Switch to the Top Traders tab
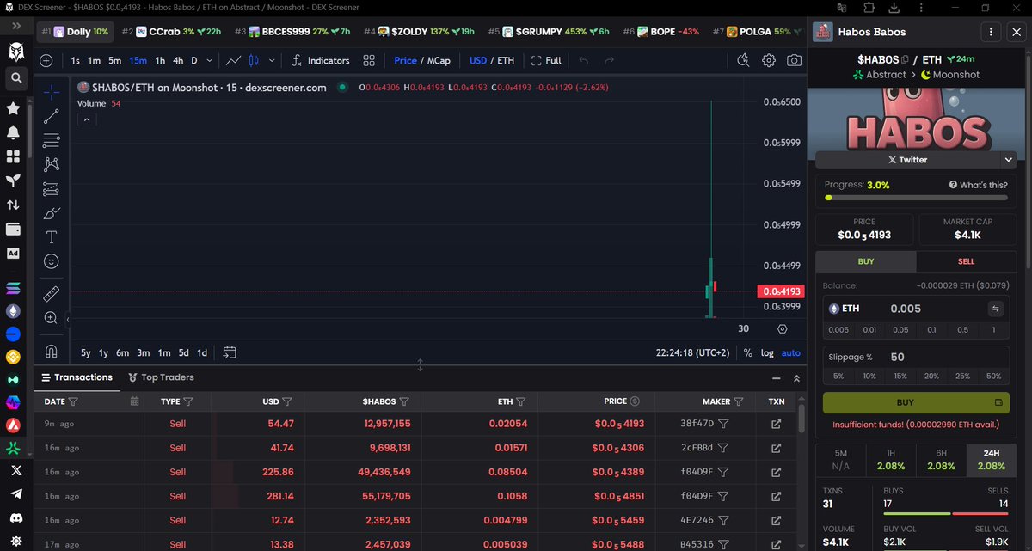 pyautogui.click(x=161, y=377)
